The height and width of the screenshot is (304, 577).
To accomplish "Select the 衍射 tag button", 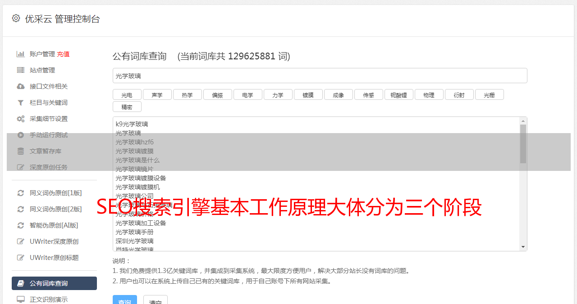I will (459, 95).
